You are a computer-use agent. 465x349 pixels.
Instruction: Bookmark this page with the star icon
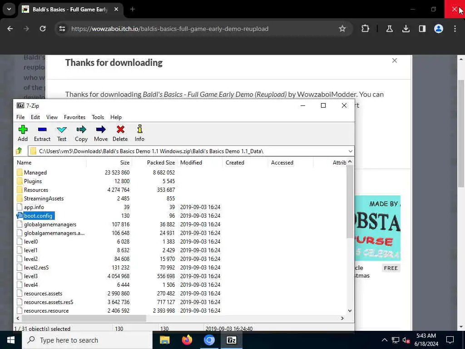(x=342, y=29)
